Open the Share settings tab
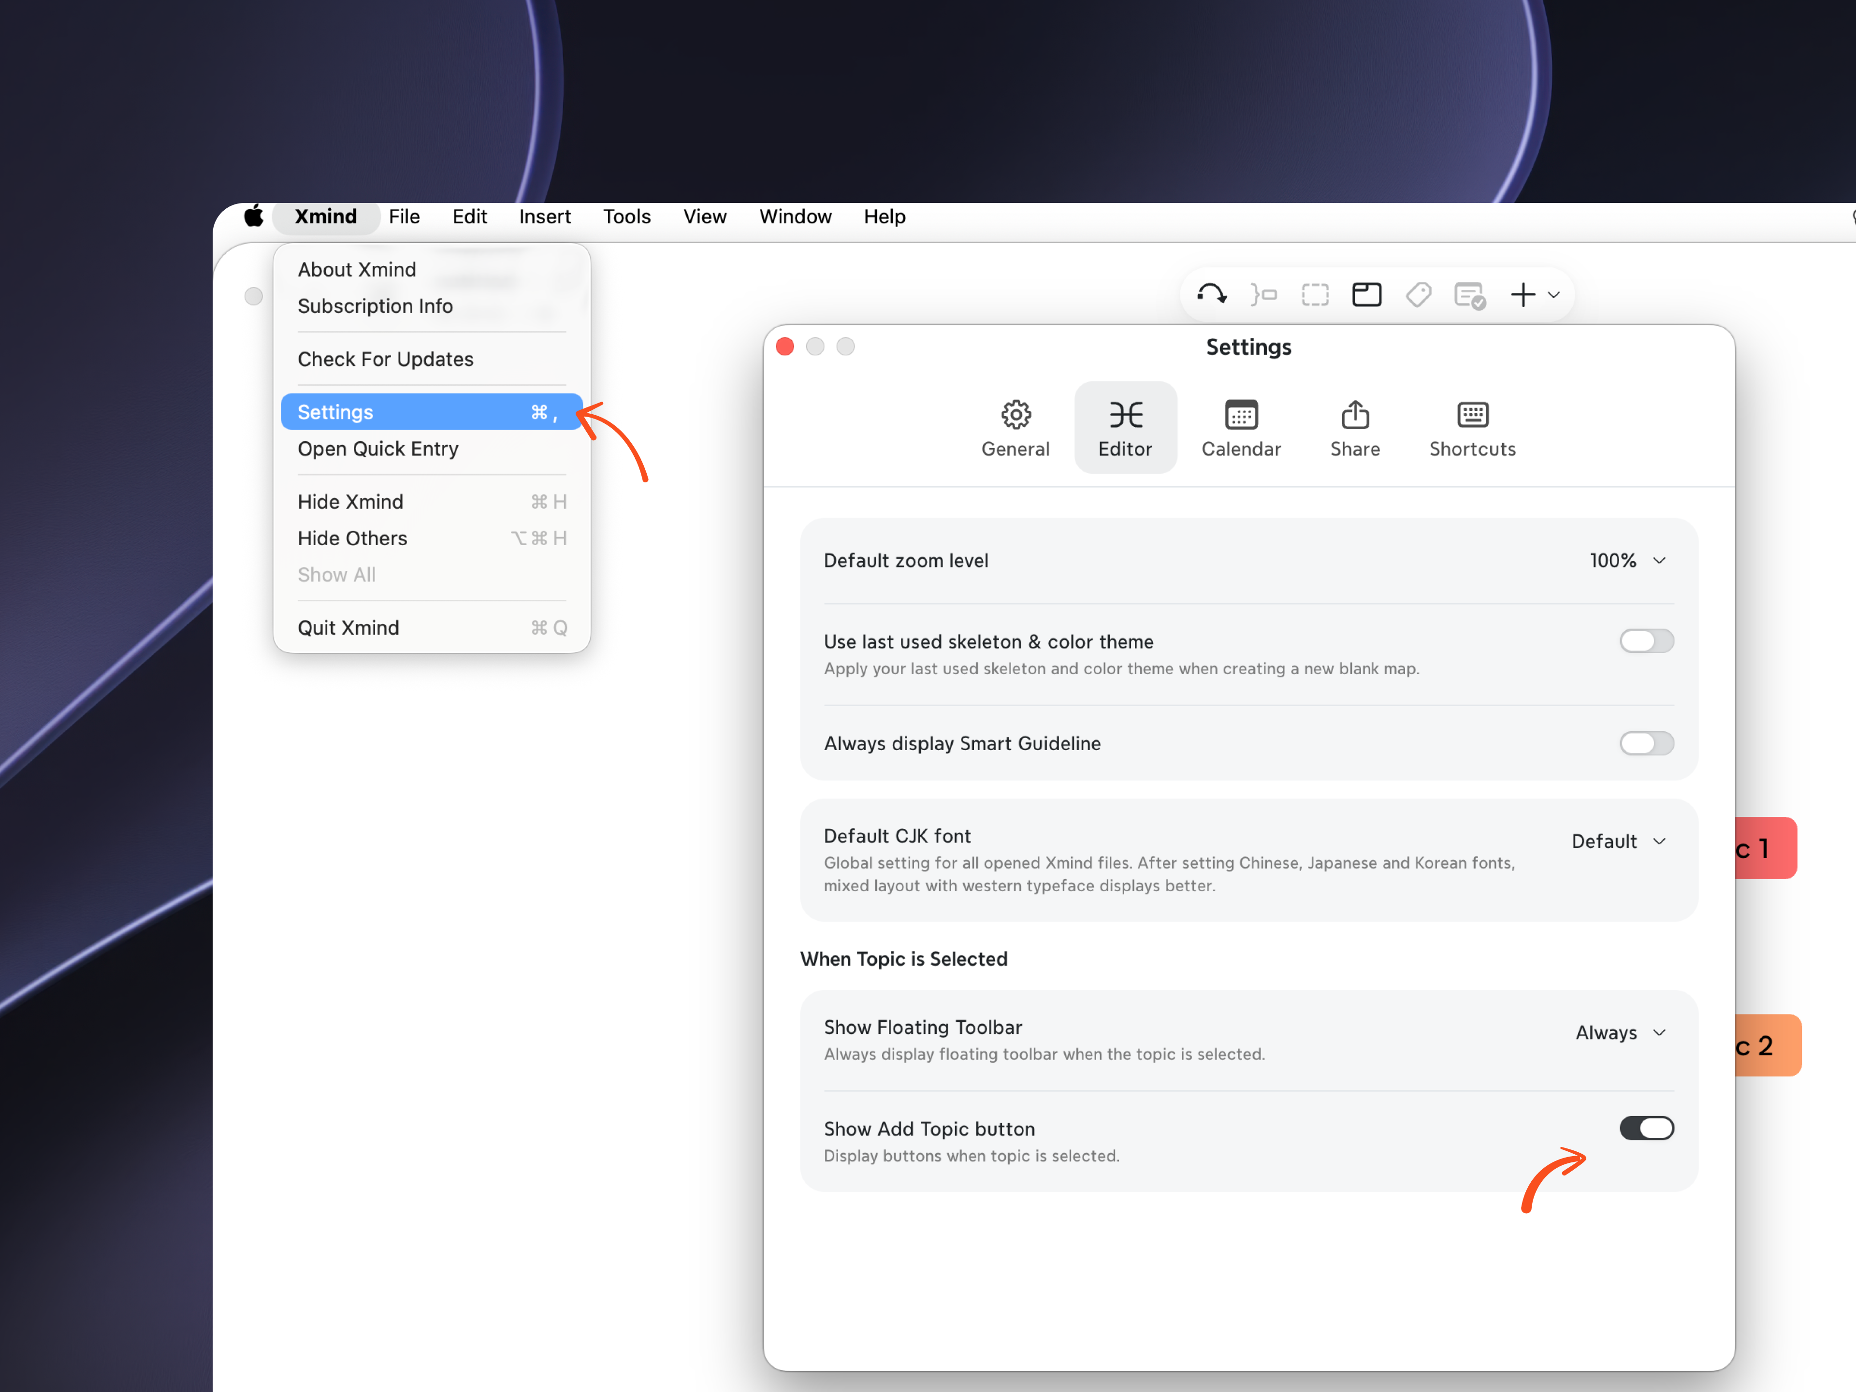The image size is (1856, 1392). [x=1355, y=428]
